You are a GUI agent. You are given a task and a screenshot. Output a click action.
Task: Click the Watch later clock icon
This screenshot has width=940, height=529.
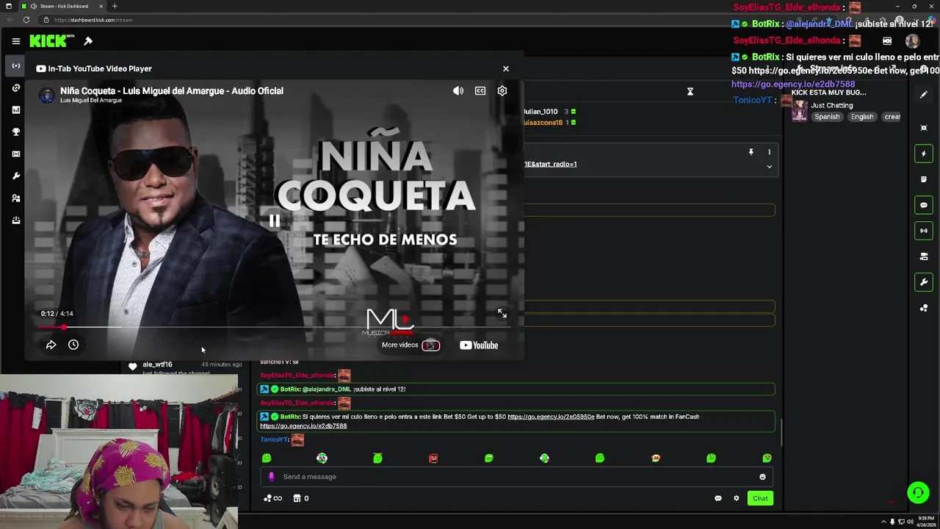(73, 345)
